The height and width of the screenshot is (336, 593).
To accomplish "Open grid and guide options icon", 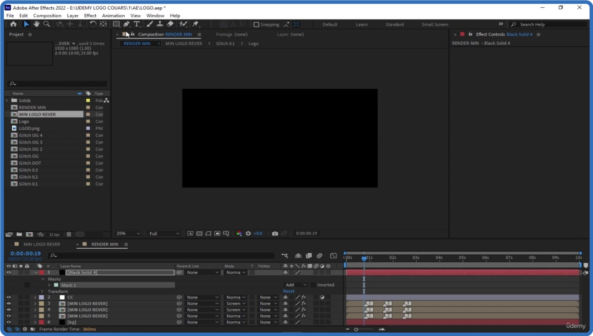I will [x=226, y=234].
